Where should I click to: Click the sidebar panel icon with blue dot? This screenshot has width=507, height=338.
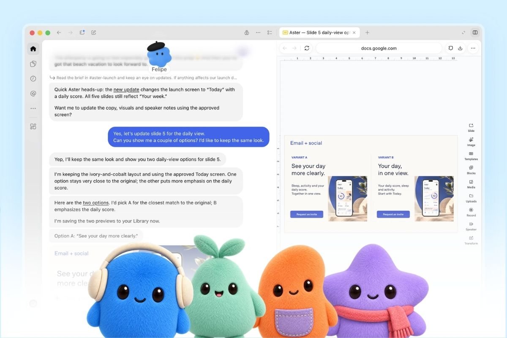point(82,33)
